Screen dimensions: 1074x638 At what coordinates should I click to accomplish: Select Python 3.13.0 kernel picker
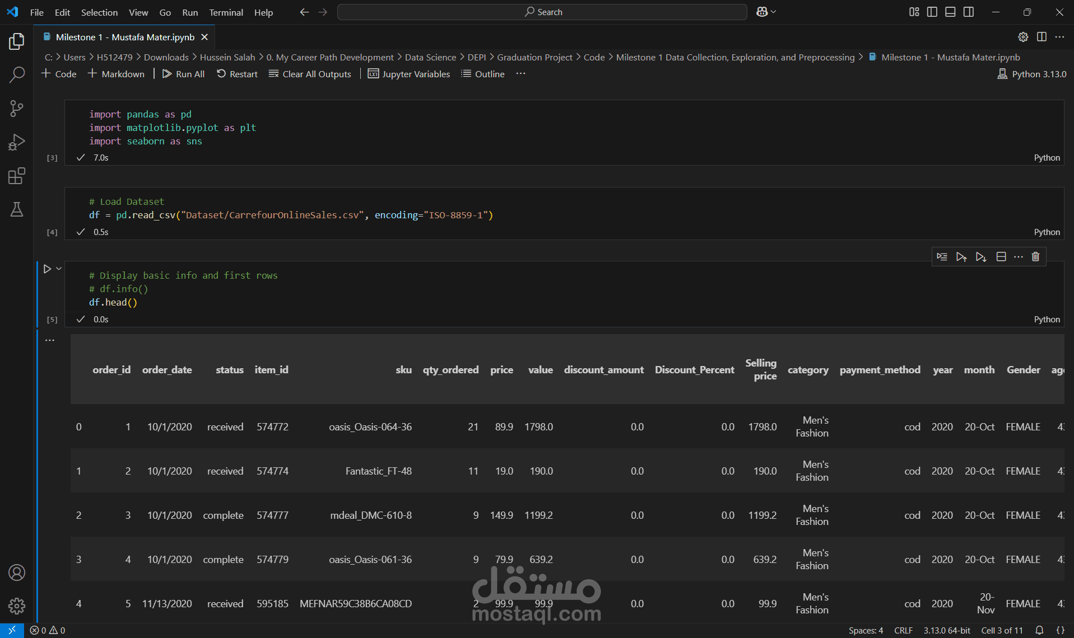pos(1032,74)
